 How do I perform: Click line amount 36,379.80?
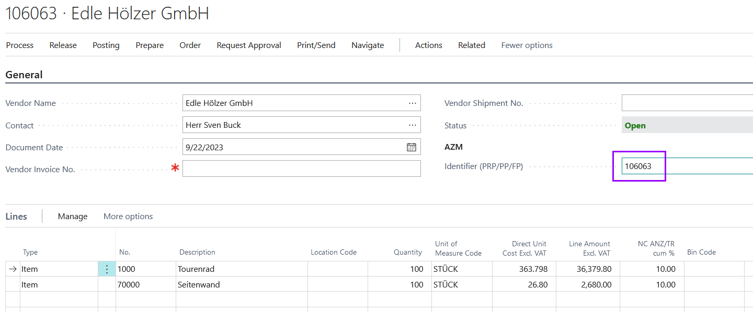coord(588,269)
